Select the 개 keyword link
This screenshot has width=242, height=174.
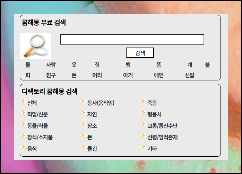190,65
